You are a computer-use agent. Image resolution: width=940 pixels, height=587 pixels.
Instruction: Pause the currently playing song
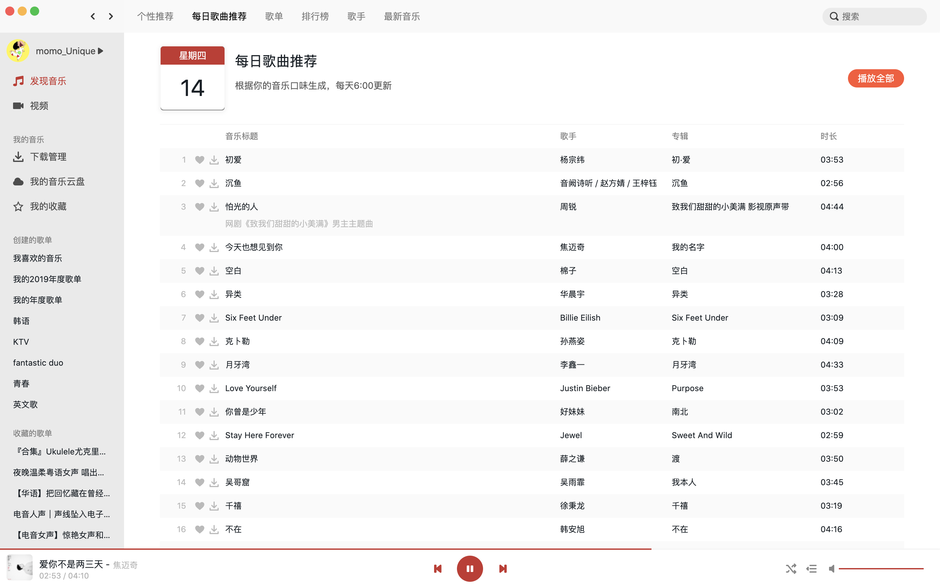(x=470, y=568)
